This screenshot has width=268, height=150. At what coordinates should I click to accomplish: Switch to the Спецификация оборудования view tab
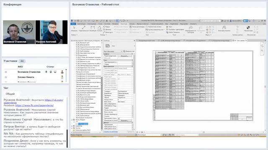[196, 41]
